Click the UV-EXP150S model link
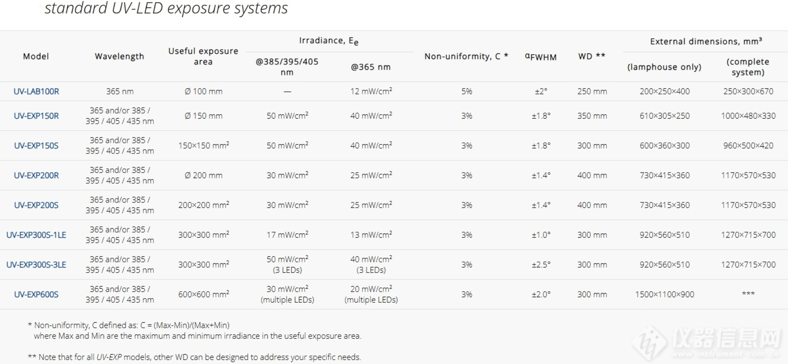The image size is (788, 364). click(x=36, y=145)
